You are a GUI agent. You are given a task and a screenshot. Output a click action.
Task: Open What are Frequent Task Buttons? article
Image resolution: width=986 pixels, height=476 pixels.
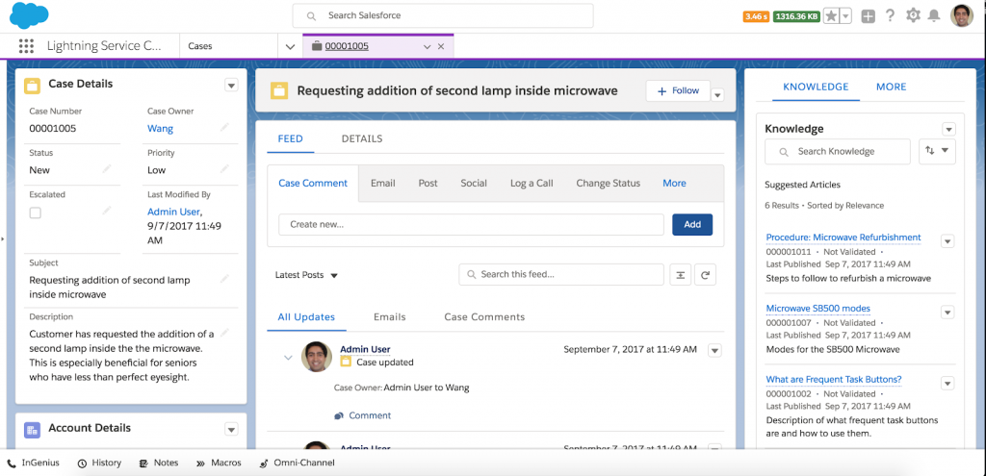[x=834, y=379]
